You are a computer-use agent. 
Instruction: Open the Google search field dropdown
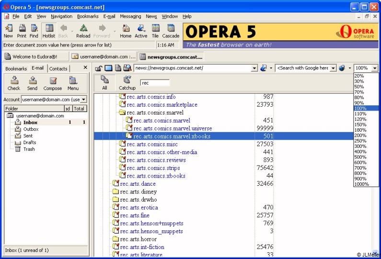(334, 68)
